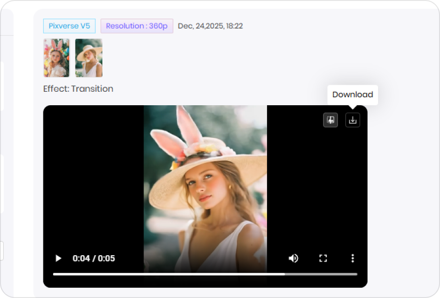Click the Pixverse V5 model tag

click(x=69, y=26)
